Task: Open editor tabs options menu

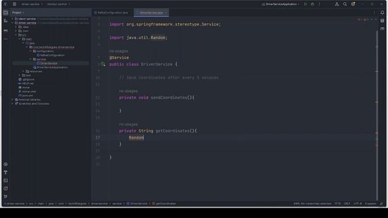Action: pos(374,12)
